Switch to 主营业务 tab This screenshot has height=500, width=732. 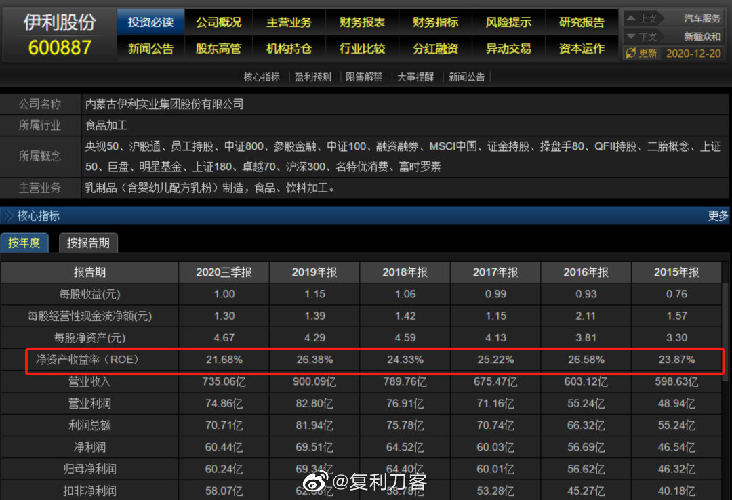[289, 22]
